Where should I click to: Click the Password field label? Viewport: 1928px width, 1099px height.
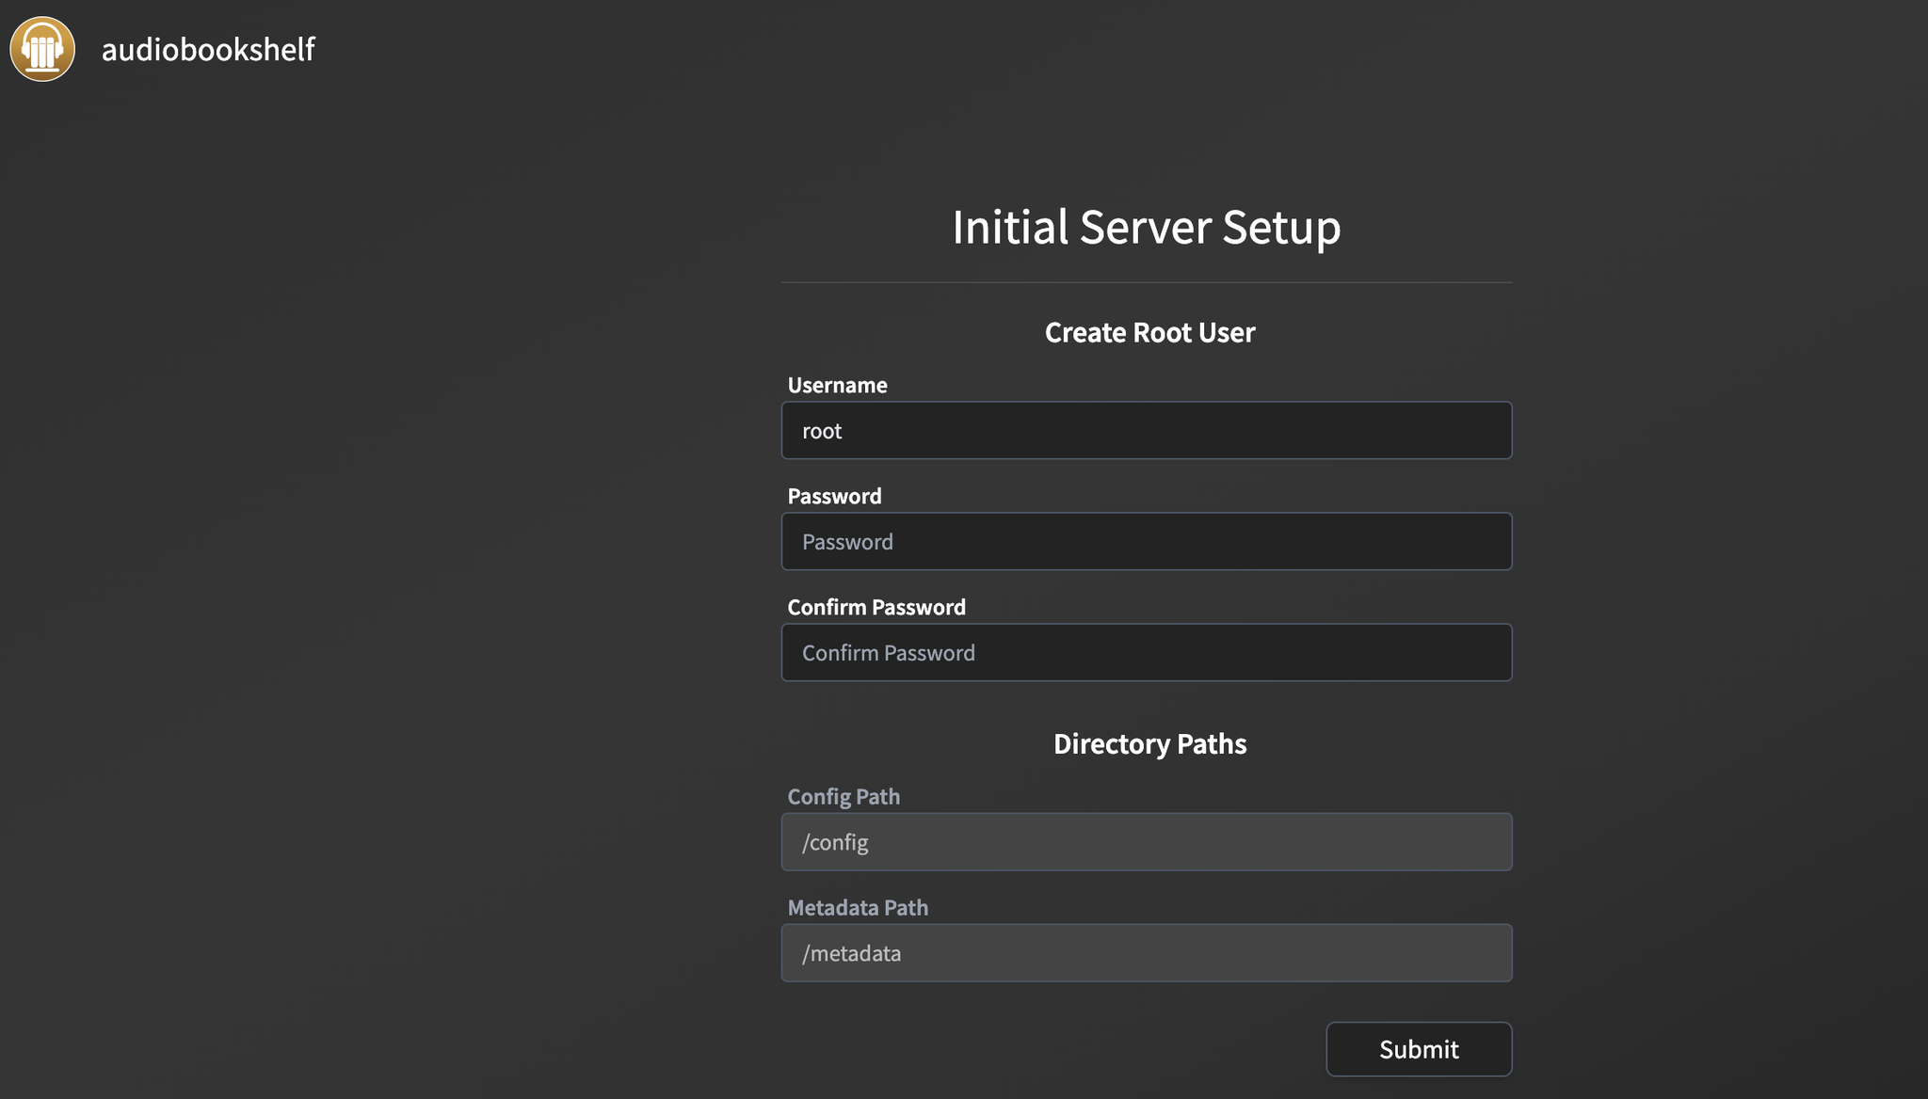tap(834, 496)
